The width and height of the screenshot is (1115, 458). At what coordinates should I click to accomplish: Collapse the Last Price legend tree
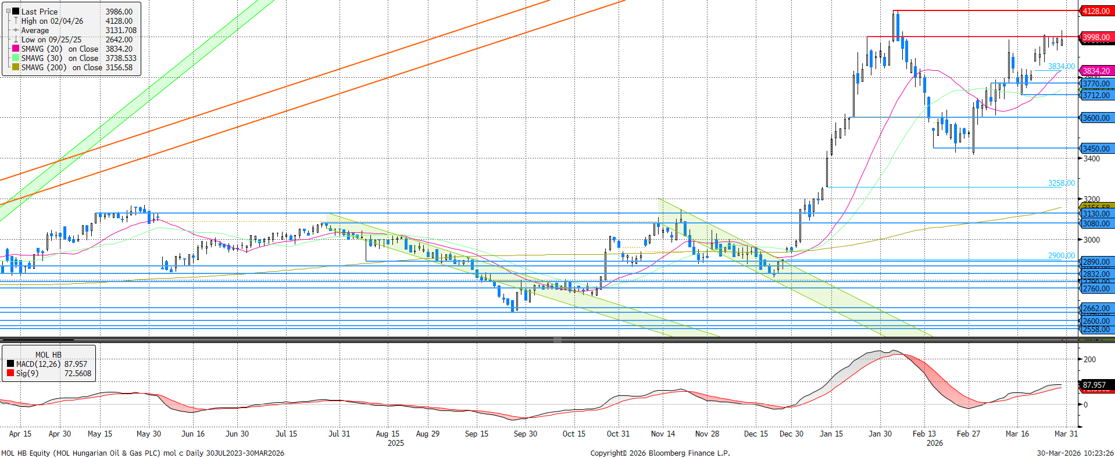[x=8, y=11]
